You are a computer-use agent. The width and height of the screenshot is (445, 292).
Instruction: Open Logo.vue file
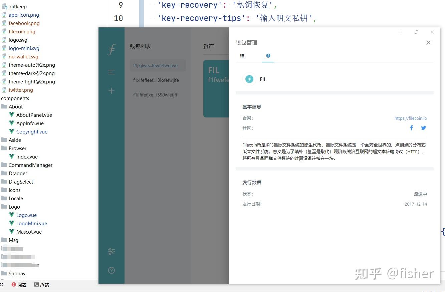coord(26,215)
